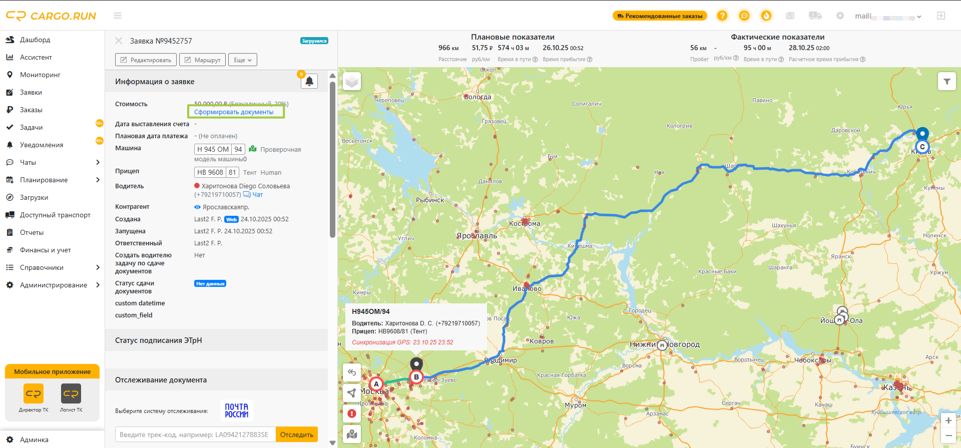Click the green map icon near Проверочная

(253, 149)
